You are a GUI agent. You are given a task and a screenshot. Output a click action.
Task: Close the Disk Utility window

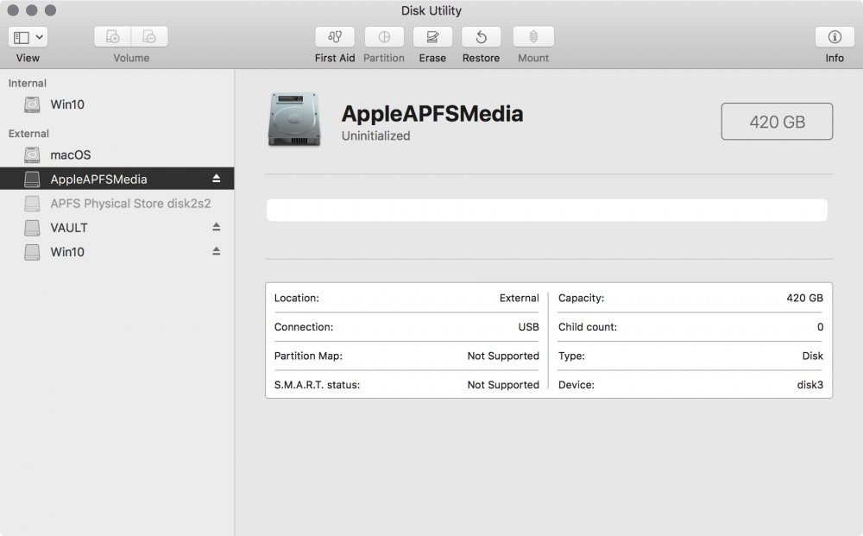(13, 9)
